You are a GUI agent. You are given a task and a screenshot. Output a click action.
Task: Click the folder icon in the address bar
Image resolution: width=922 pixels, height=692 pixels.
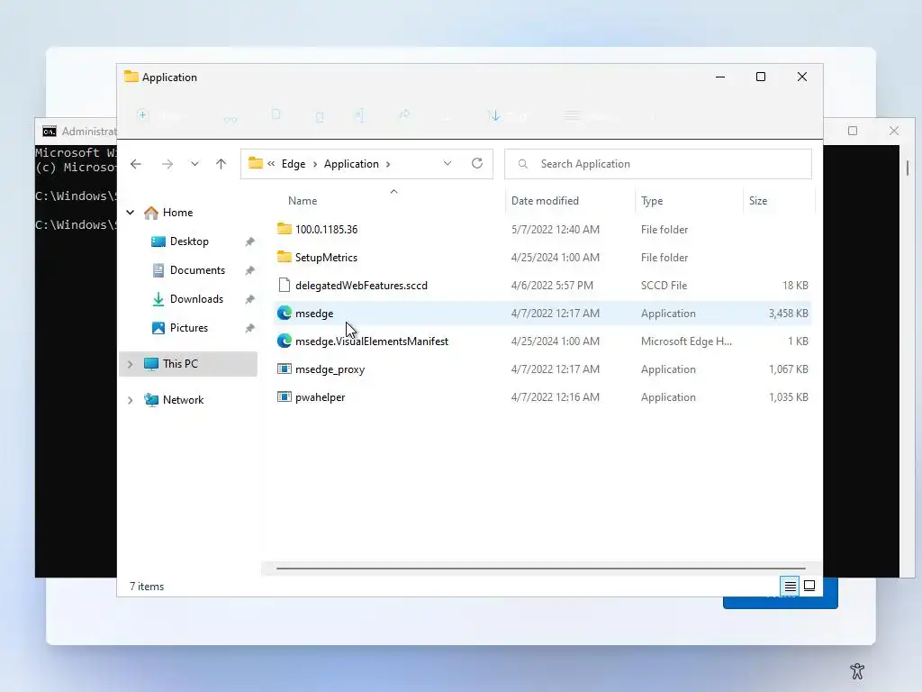(255, 163)
